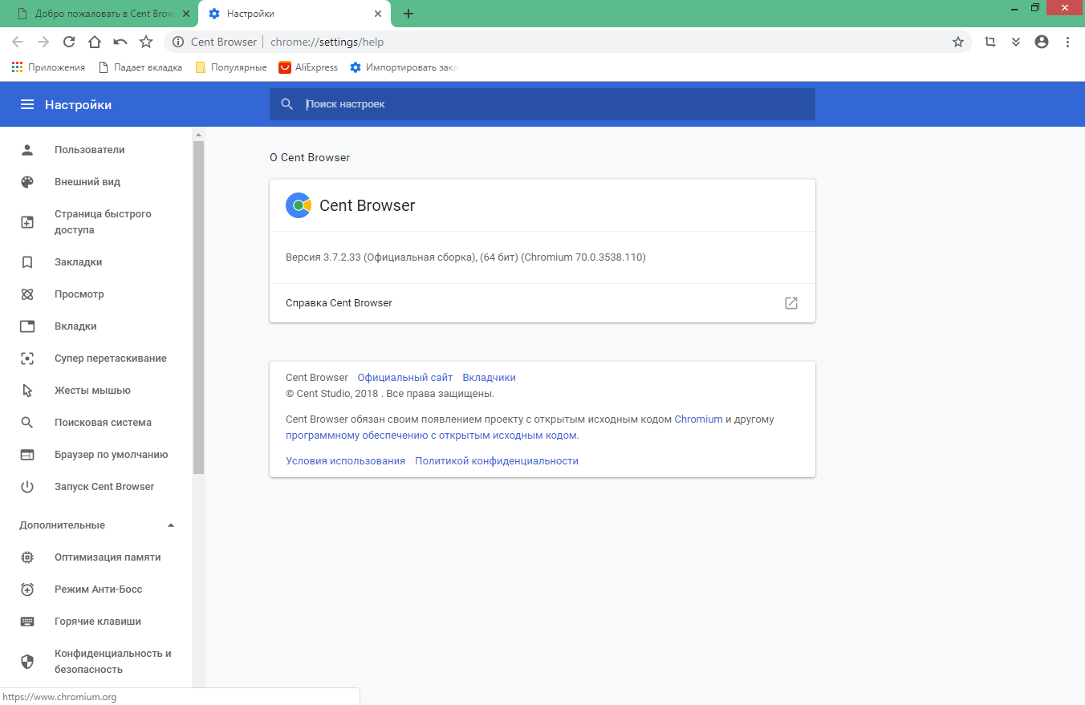The image size is (1085, 705).
Task: Click the Cent Browser logo icon
Action: [299, 205]
